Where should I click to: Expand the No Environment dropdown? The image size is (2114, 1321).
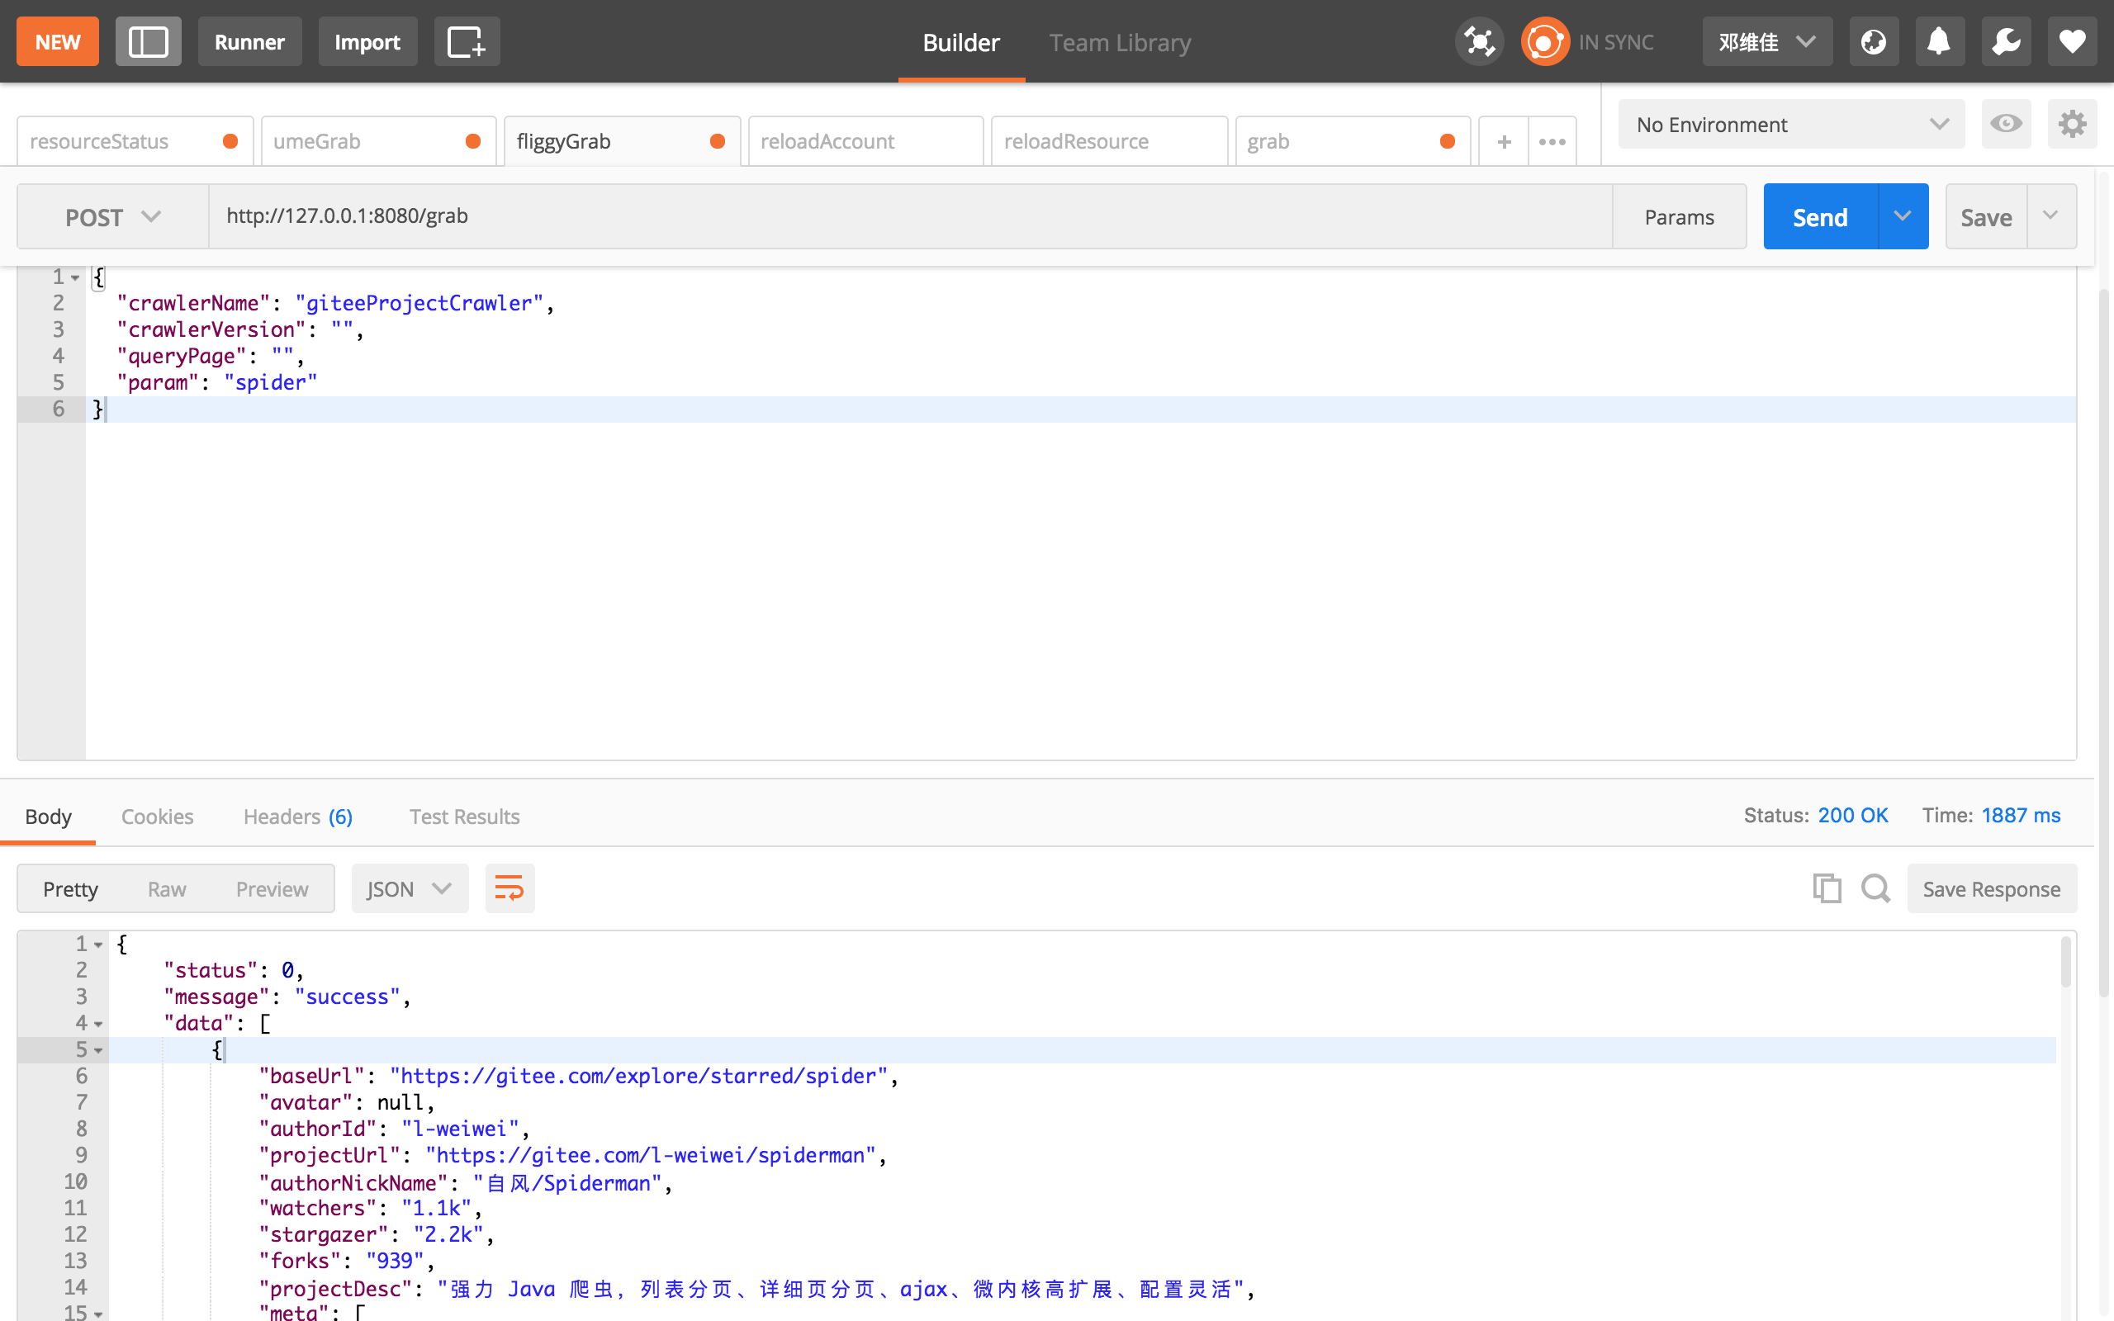click(1790, 124)
